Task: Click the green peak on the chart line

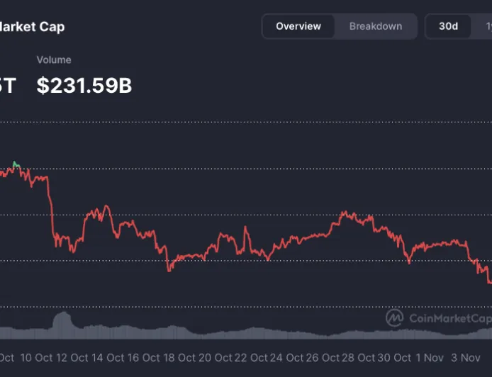Action: pos(16,165)
